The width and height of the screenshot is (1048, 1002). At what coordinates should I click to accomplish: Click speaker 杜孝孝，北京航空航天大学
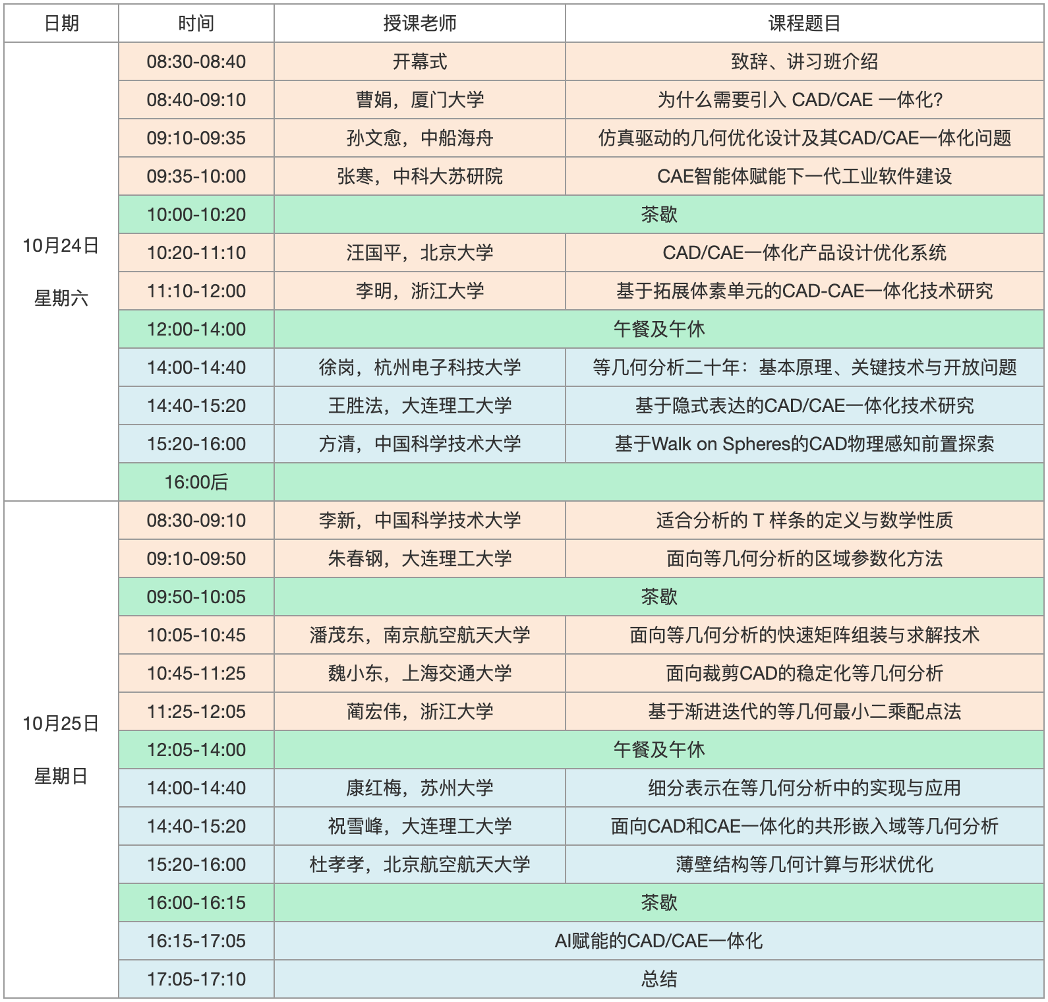point(420,864)
